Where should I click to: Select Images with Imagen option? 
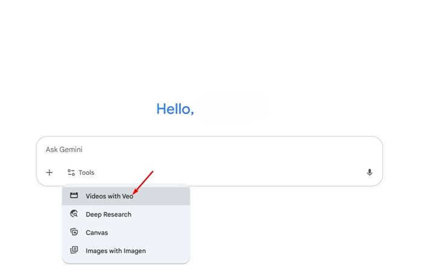click(126, 251)
